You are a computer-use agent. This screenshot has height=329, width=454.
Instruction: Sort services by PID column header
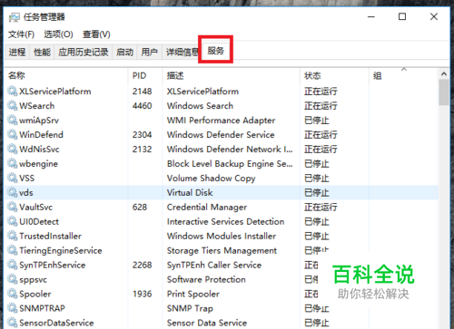pos(145,75)
